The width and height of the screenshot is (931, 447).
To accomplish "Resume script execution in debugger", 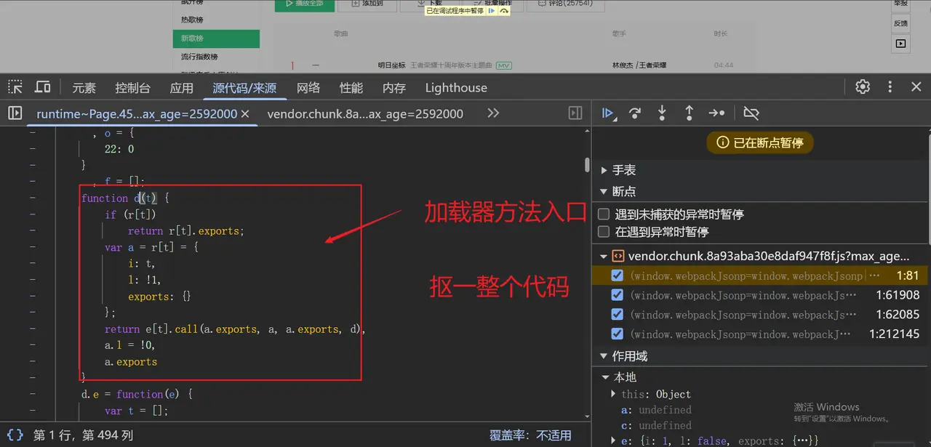I will [608, 113].
